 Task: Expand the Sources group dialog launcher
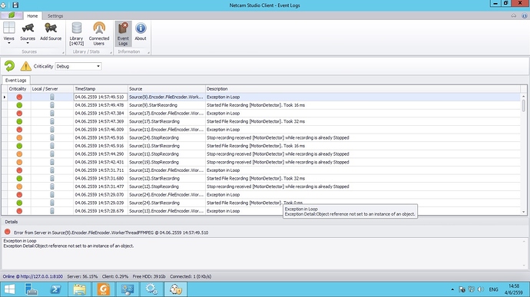pos(63,52)
